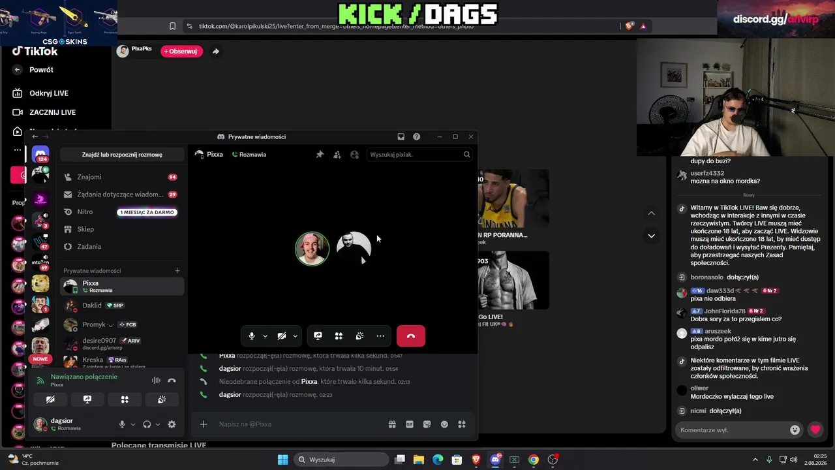Expand output device options beside the headphones
The width and height of the screenshot is (835, 470).
coord(158,424)
